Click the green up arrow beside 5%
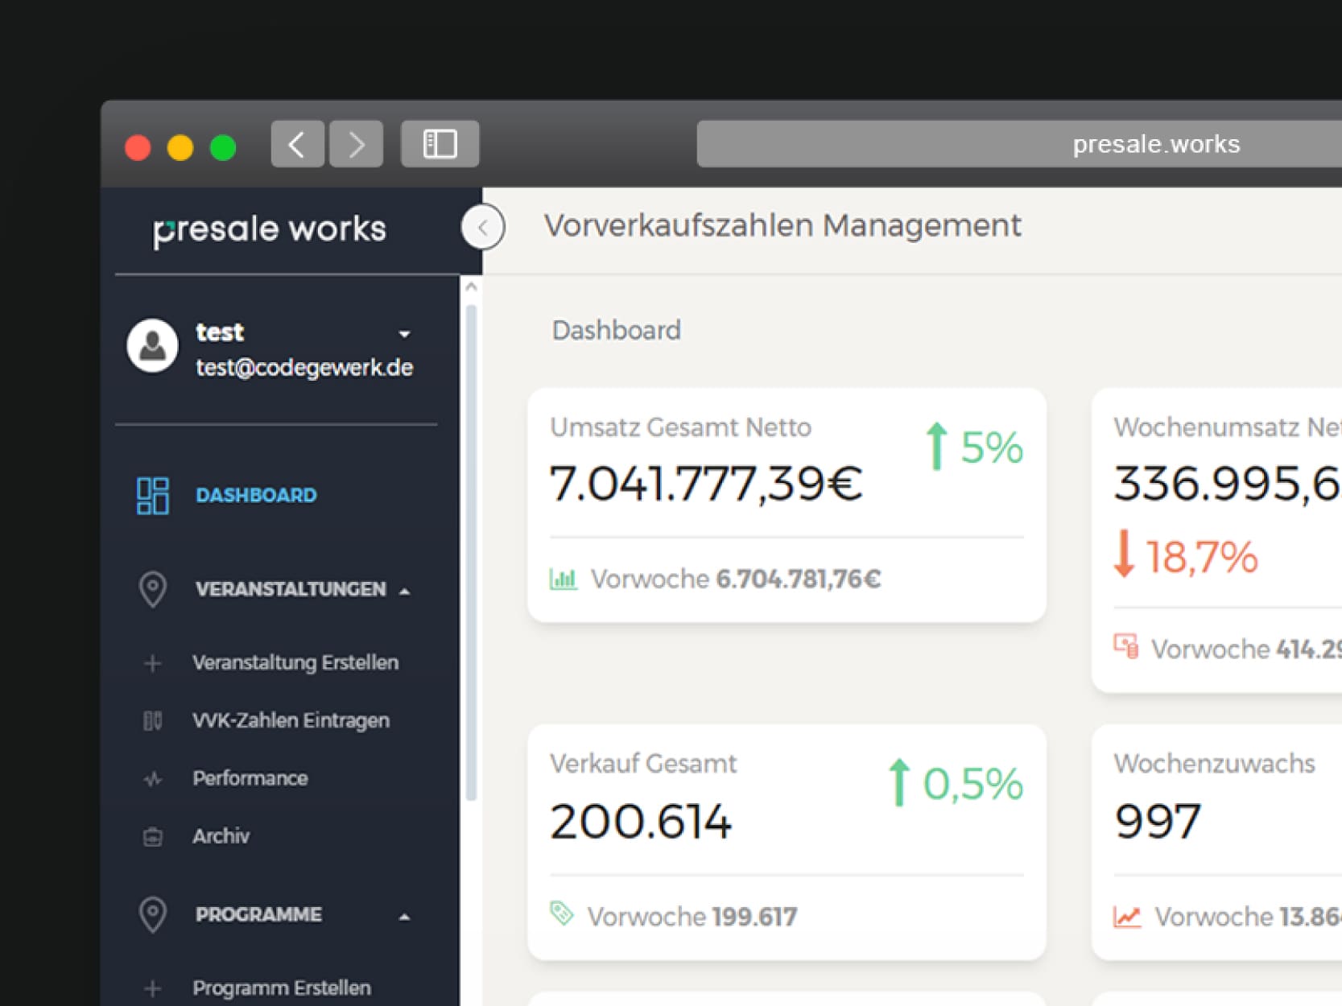The height and width of the screenshot is (1006, 1342). (x=936, y=447)
